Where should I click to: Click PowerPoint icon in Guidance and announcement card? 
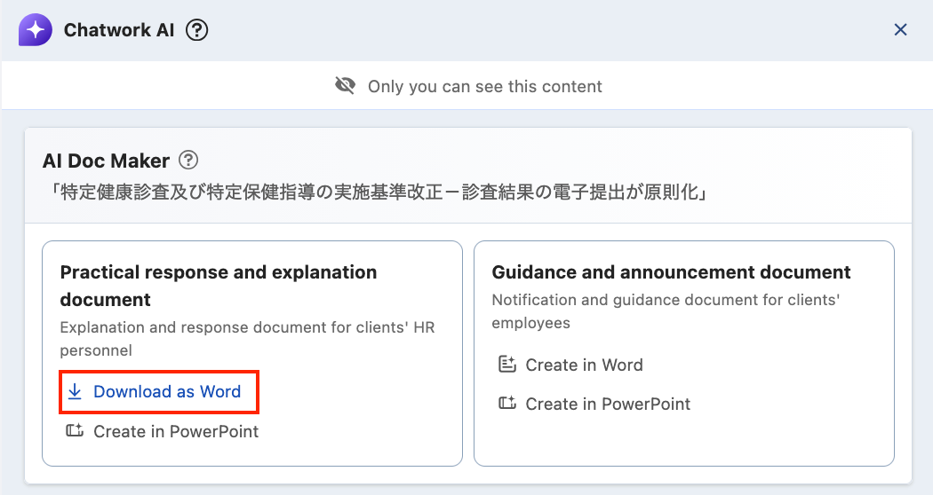point(507,403)
